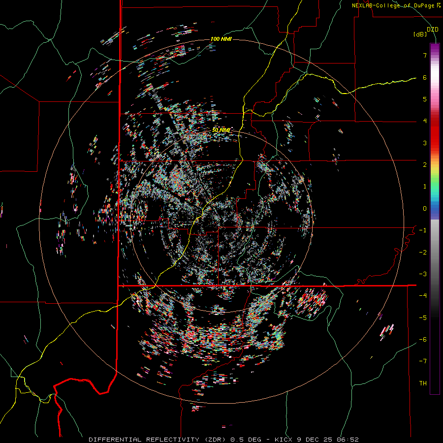Screen dimensions: 443x443
Task: Click the 06:52 timestamp
Action: pos(348,440)
